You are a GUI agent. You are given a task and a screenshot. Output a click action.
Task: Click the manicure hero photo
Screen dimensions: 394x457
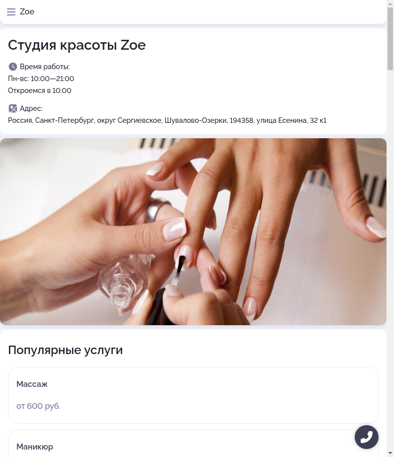(x=193, y=232)
